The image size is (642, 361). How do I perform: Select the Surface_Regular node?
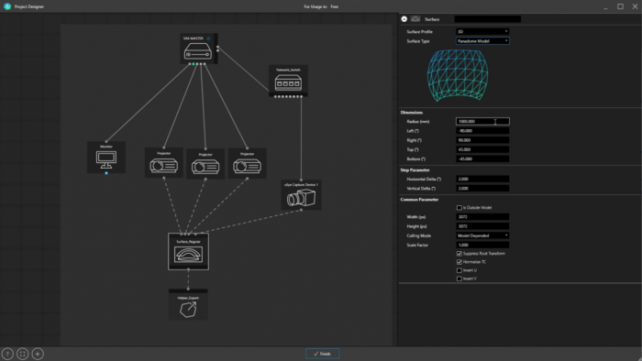point(188,251)
